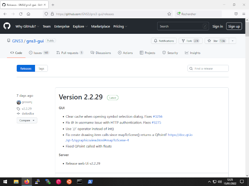Open the Marketplace page
249x186 pixels.
100,26
